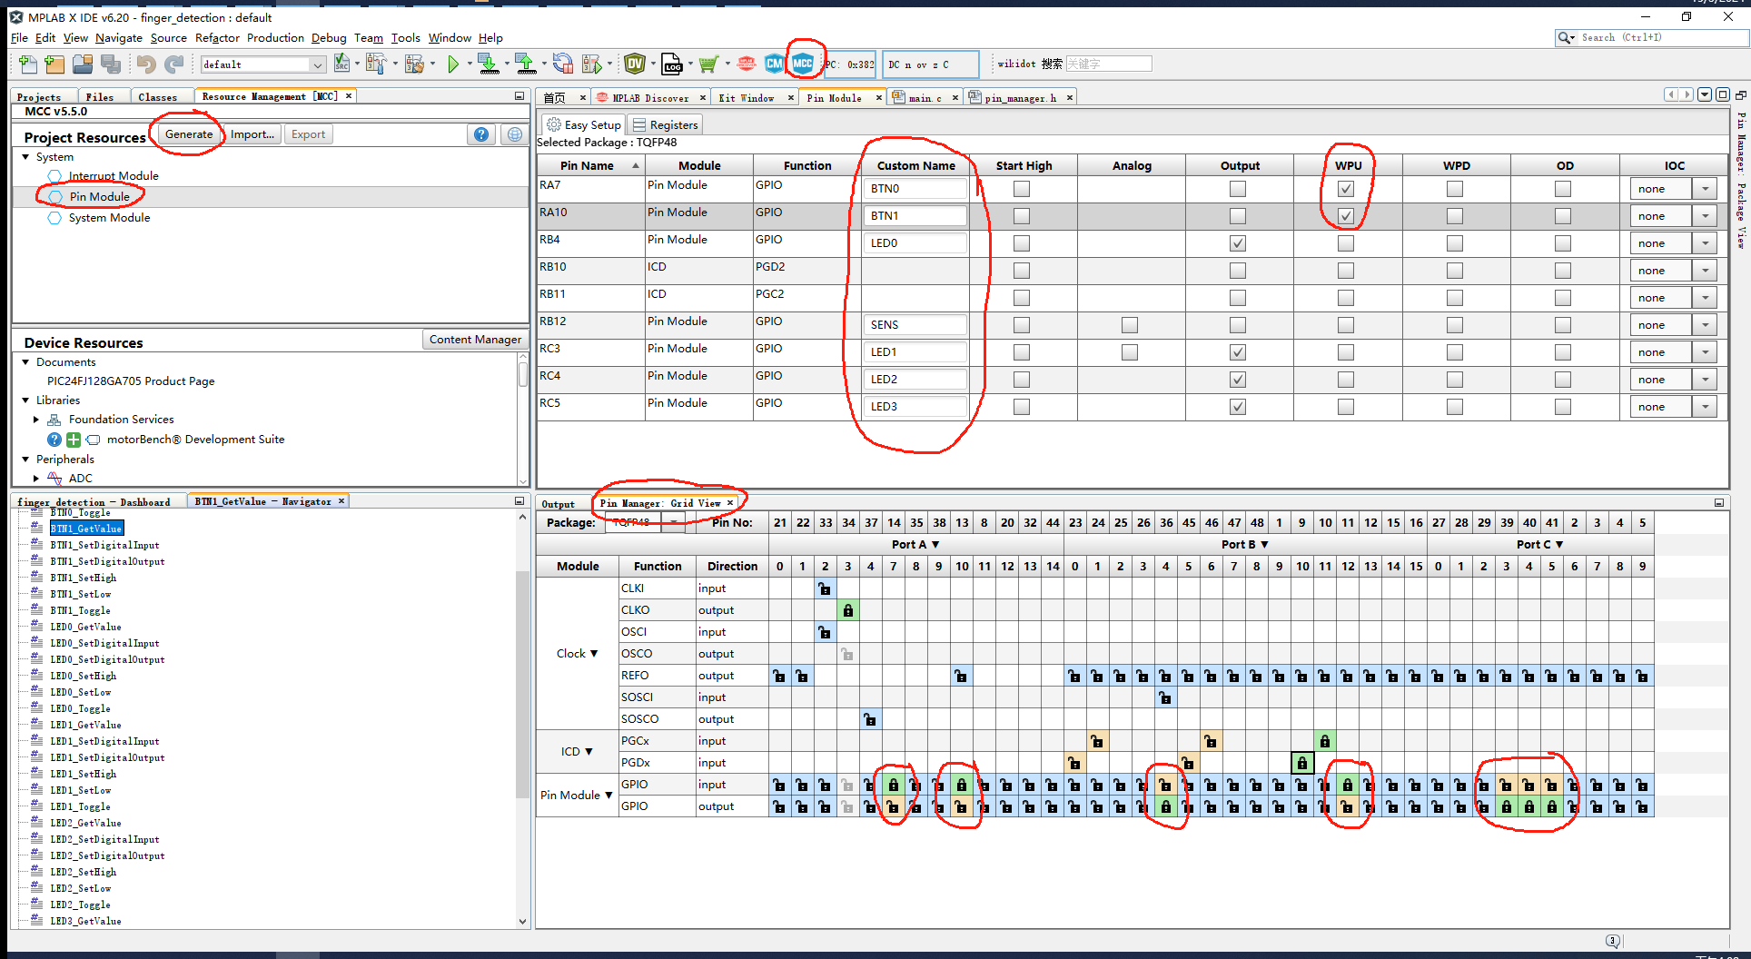Expand the Foundation Services node

pos(36,420)
